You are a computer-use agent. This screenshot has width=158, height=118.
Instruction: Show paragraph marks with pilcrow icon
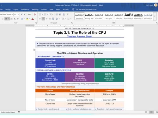tap(68, 14)
